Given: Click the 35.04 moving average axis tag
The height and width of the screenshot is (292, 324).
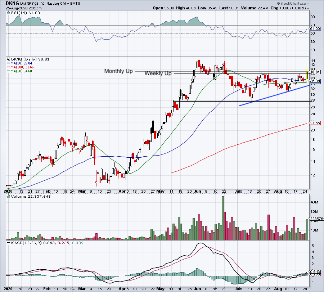Looking at the screenshot, I should (x=315, y=81).
